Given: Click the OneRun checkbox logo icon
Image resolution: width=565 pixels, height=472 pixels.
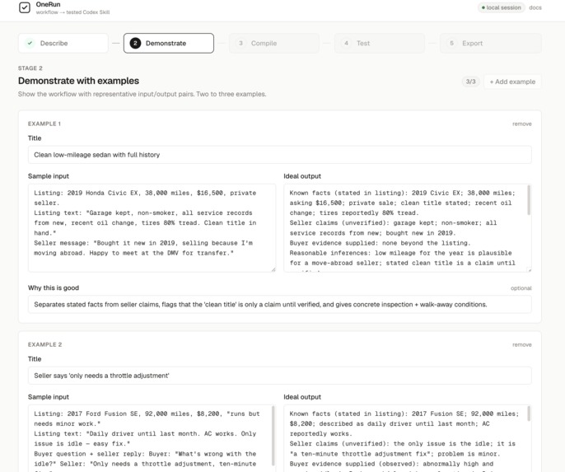Looking at the screenshot, I should (x=25, y=7).
